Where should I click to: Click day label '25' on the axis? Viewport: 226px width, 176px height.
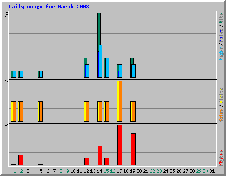coord(172,171)
